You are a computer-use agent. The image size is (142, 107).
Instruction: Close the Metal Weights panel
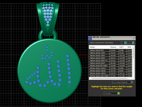click(134, 38)
